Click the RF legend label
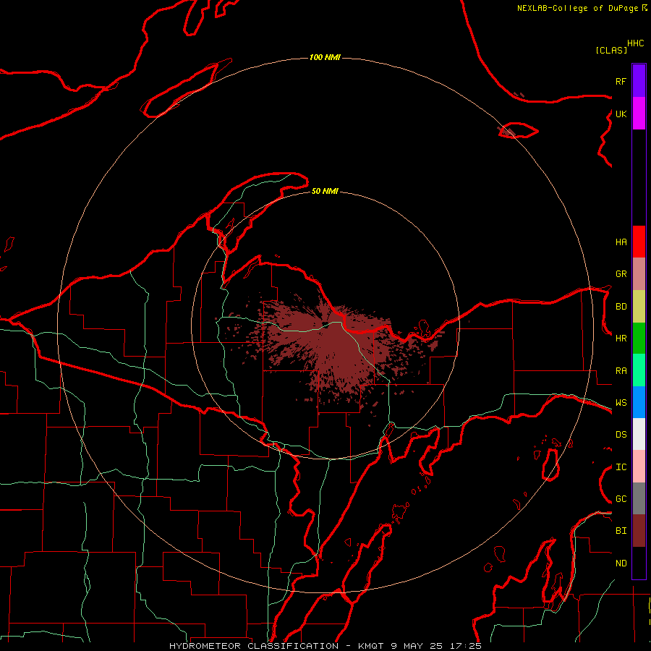 [621, 81]
